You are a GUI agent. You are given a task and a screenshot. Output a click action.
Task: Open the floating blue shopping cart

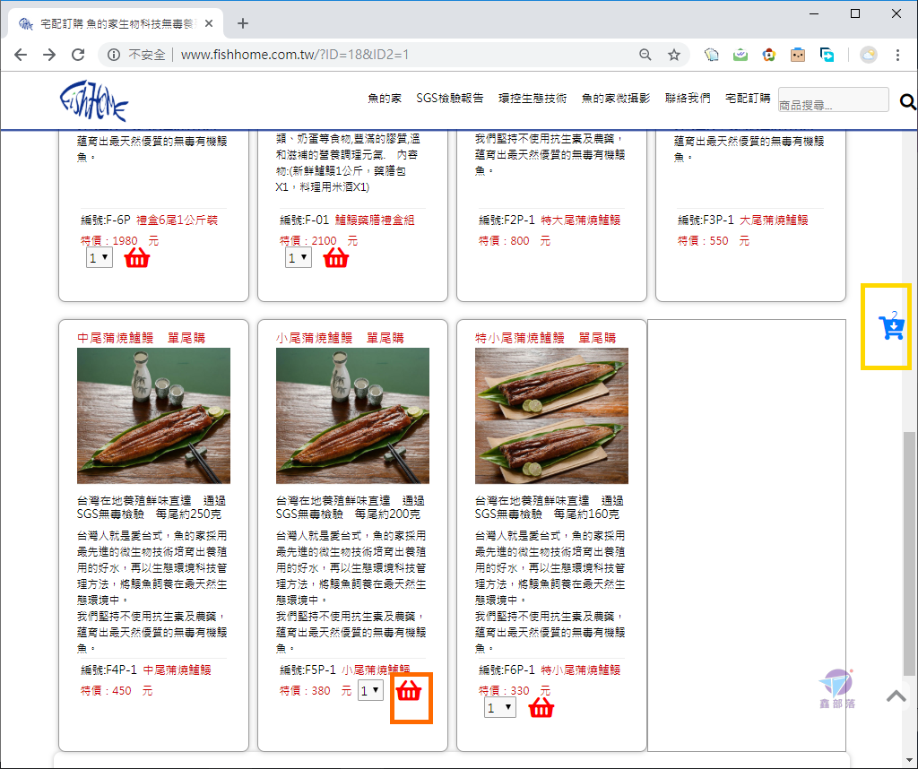click(x=891, y=326)
